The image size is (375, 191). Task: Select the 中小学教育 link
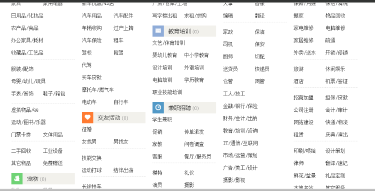coord(196,55)
